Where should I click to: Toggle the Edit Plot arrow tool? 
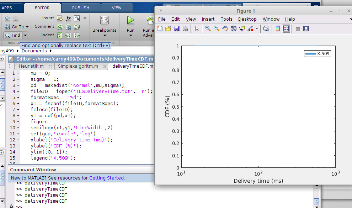(197, 29)
